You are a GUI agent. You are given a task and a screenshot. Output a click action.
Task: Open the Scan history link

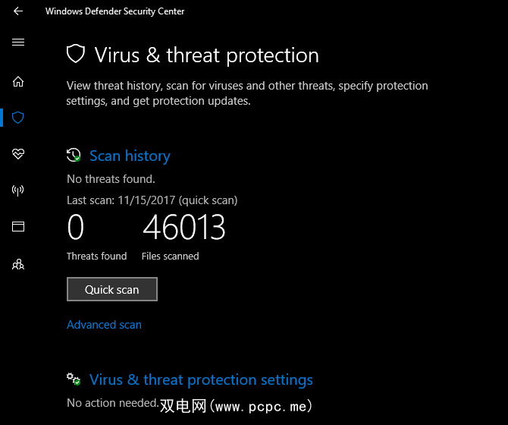130,156
